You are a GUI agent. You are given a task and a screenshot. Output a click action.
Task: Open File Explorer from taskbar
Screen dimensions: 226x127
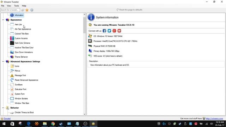point(45,124)
